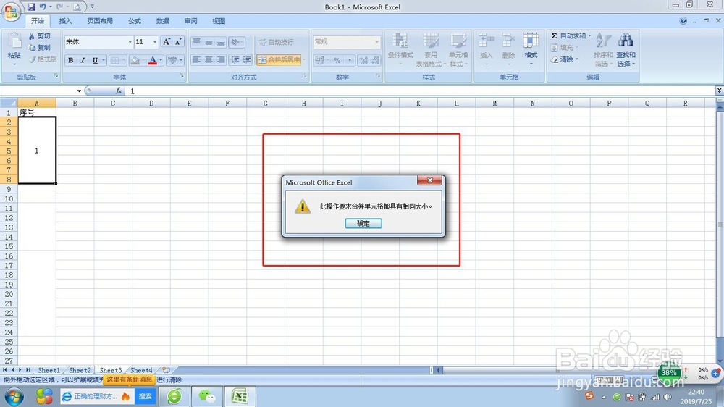Viewport: 724px width, 407px height.
Task: Click the Office round button
Action: [x=11, y=12]
